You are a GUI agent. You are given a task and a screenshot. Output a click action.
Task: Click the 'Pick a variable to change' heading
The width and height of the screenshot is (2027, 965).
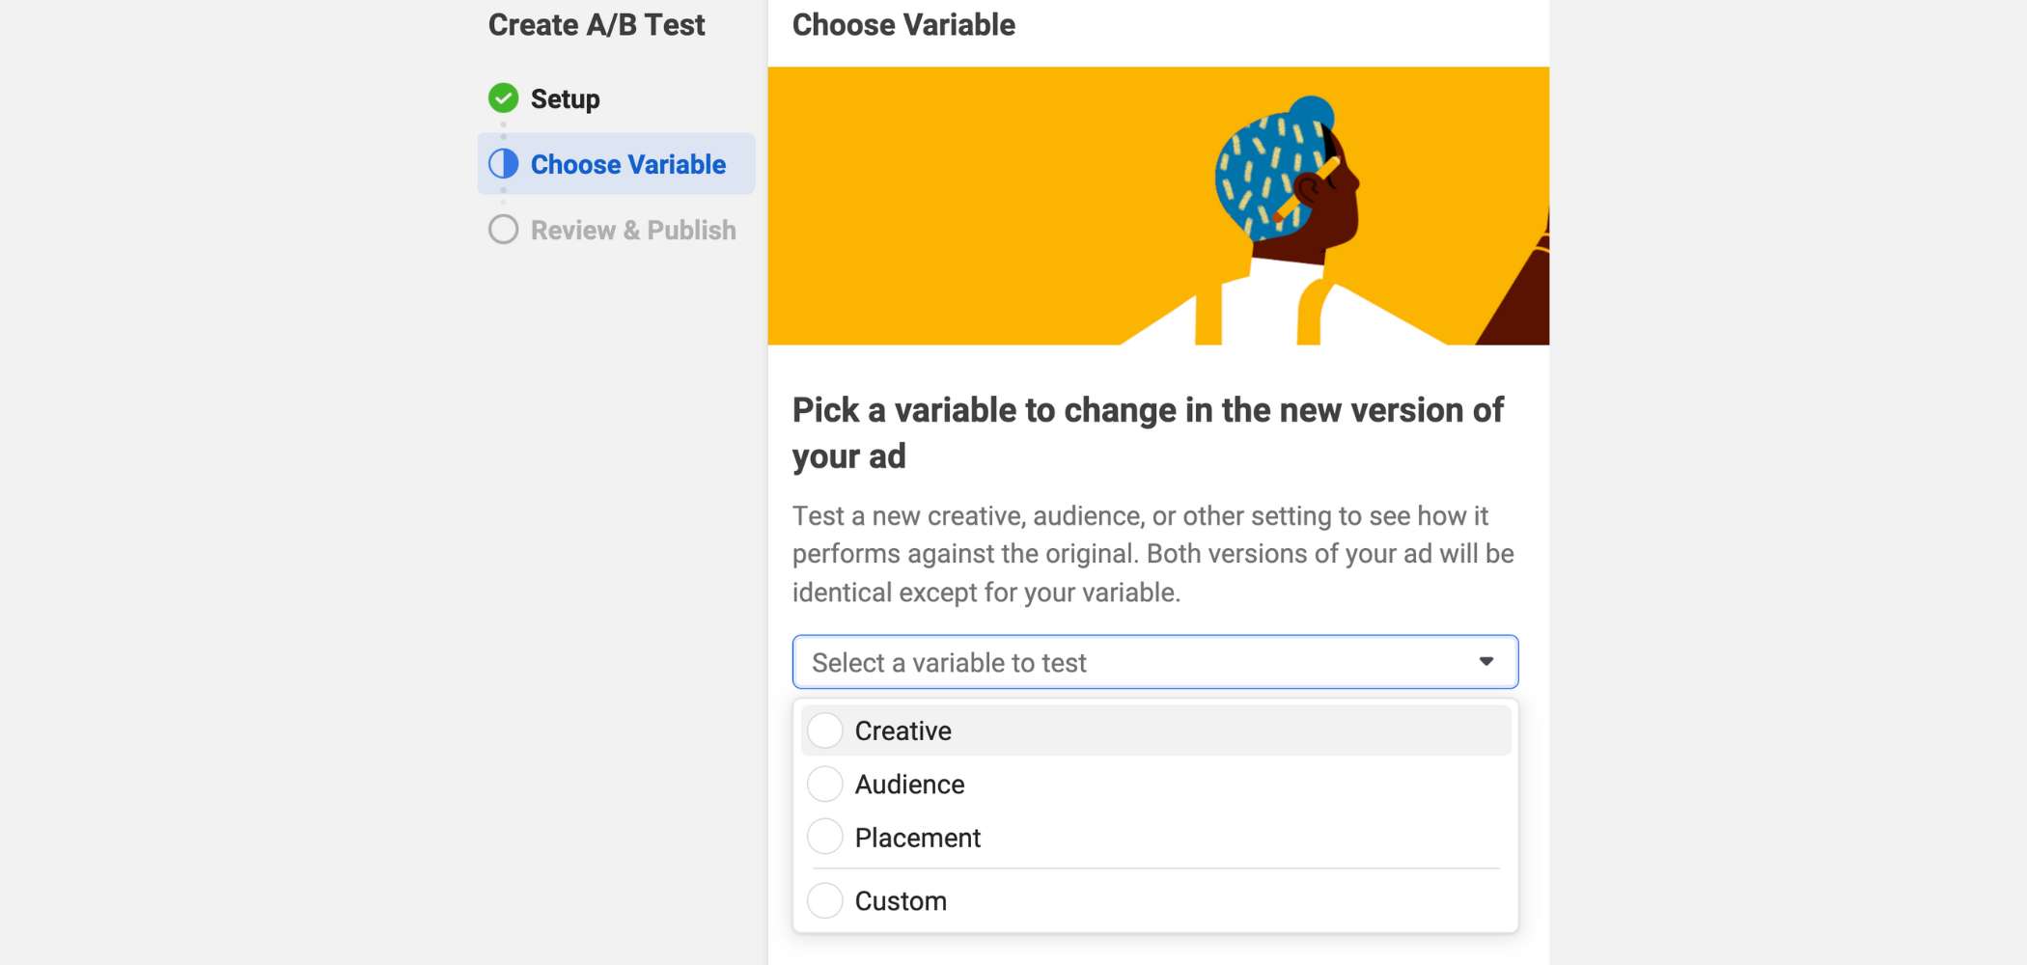click(x=1148, y=432)
